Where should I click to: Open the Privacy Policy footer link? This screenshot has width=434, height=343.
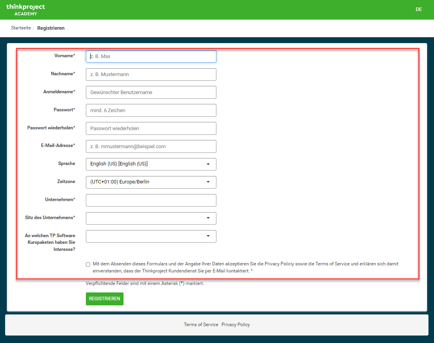pyautogui.click(x=236, y=325)
